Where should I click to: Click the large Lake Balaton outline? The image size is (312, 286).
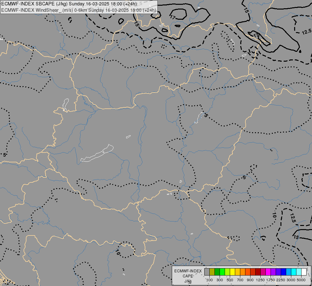[x=97, y=153]
